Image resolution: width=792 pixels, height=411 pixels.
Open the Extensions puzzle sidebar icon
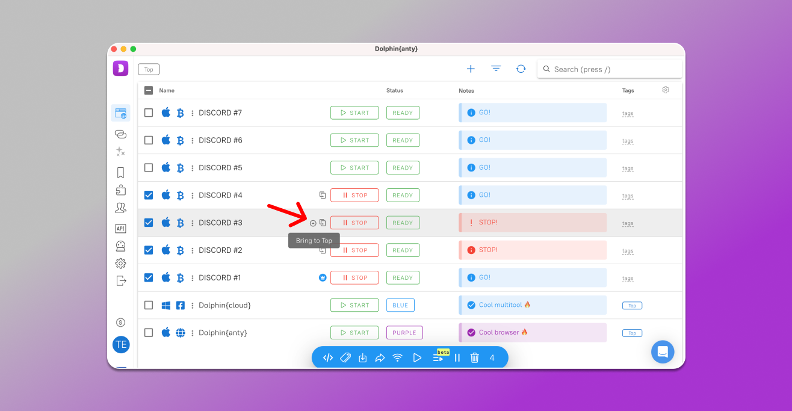coord(120,190)
